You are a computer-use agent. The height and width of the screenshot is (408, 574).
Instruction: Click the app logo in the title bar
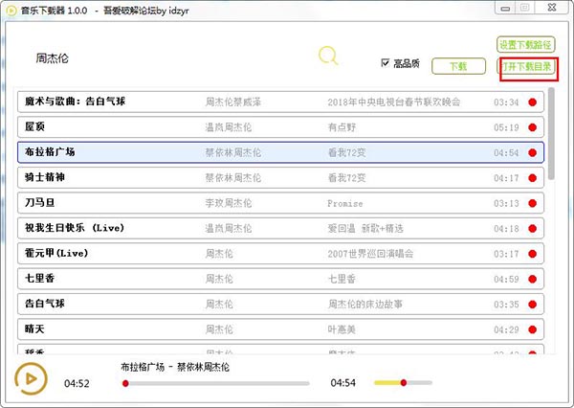click(11, 11)
